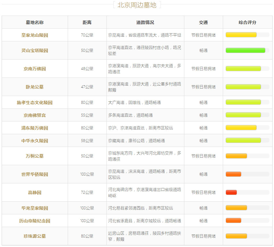This screenshot has width=274, height=247.
Task: Click road text 京昆高速，省级道路车流大
Action: click(x=132, y=35)
